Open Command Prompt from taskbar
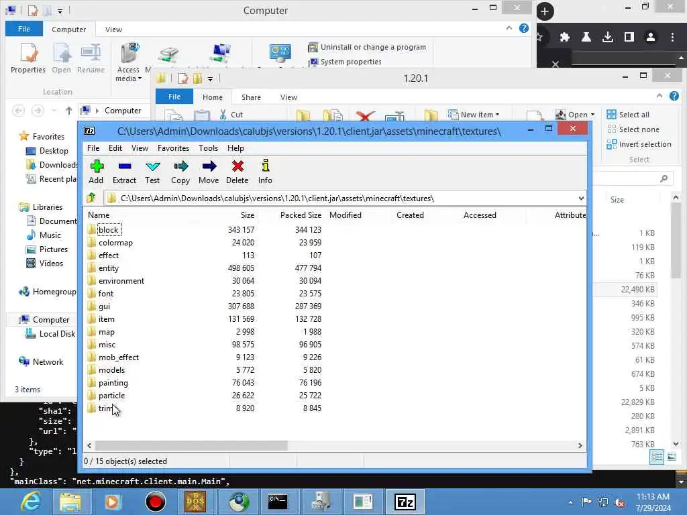This screenshot has height=515, width=687. tap(278, 502)
